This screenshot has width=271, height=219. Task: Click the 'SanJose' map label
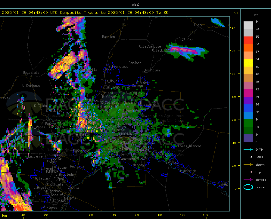135,63
